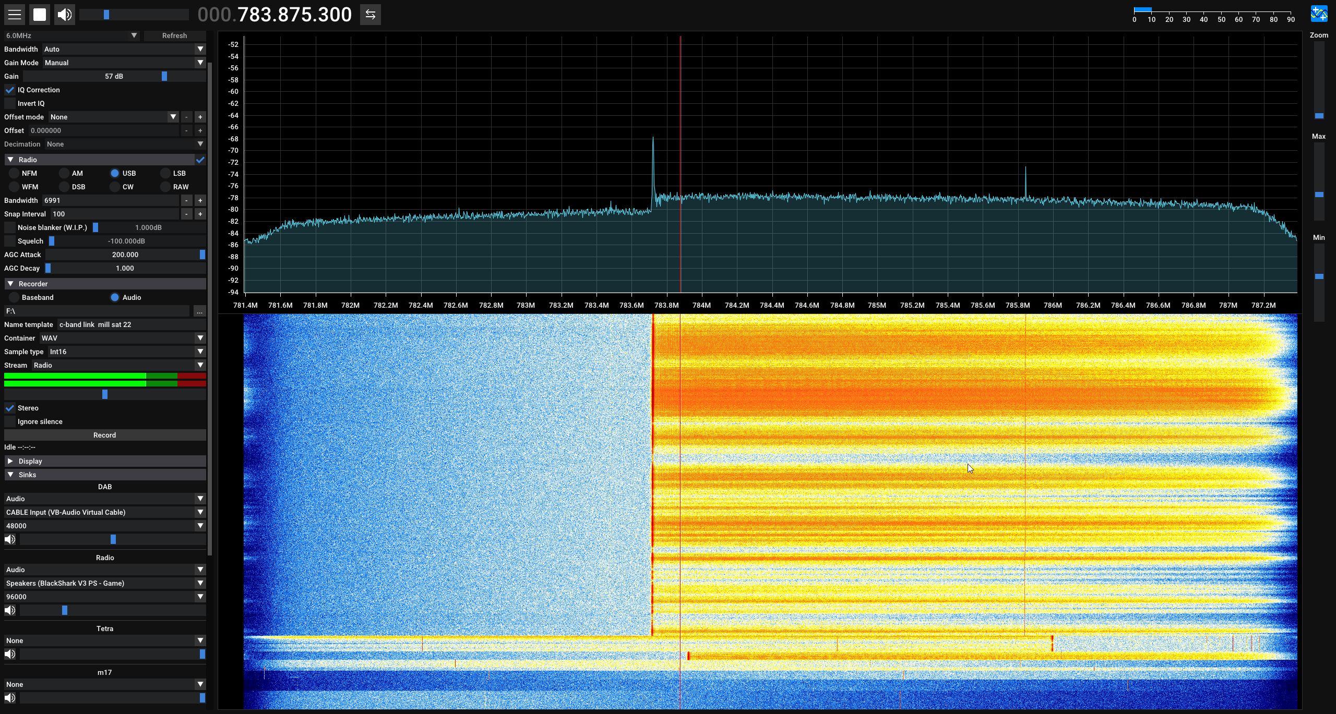Open the hamburger menu icon
The image size is (1336, 714).
15,15
